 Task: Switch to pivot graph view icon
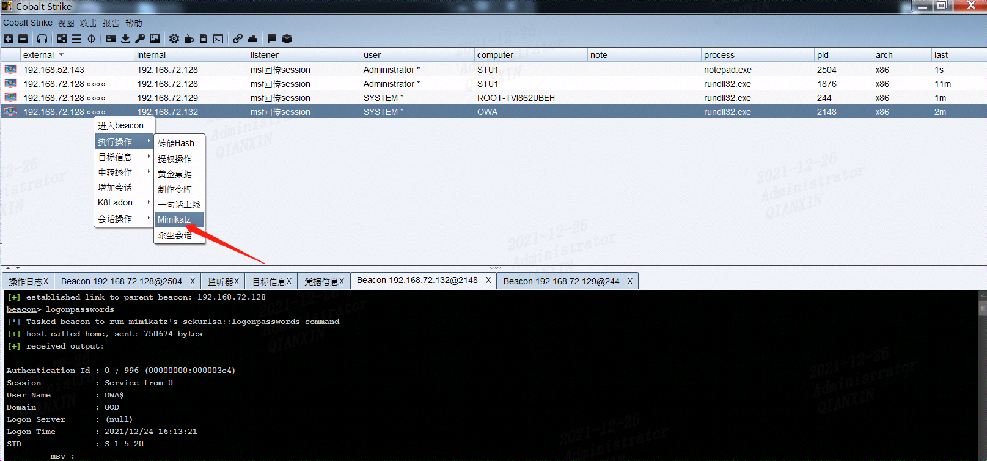tap(62, 39)
